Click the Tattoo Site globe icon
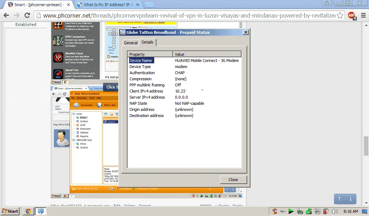The image size is (369, 216). 99,105
